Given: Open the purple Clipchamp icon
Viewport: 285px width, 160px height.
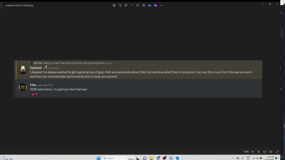Looking at the screenshot, I should 155,5.
